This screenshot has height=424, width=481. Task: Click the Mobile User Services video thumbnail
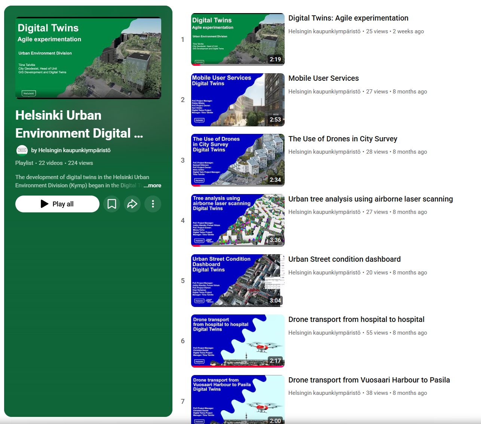238,100
